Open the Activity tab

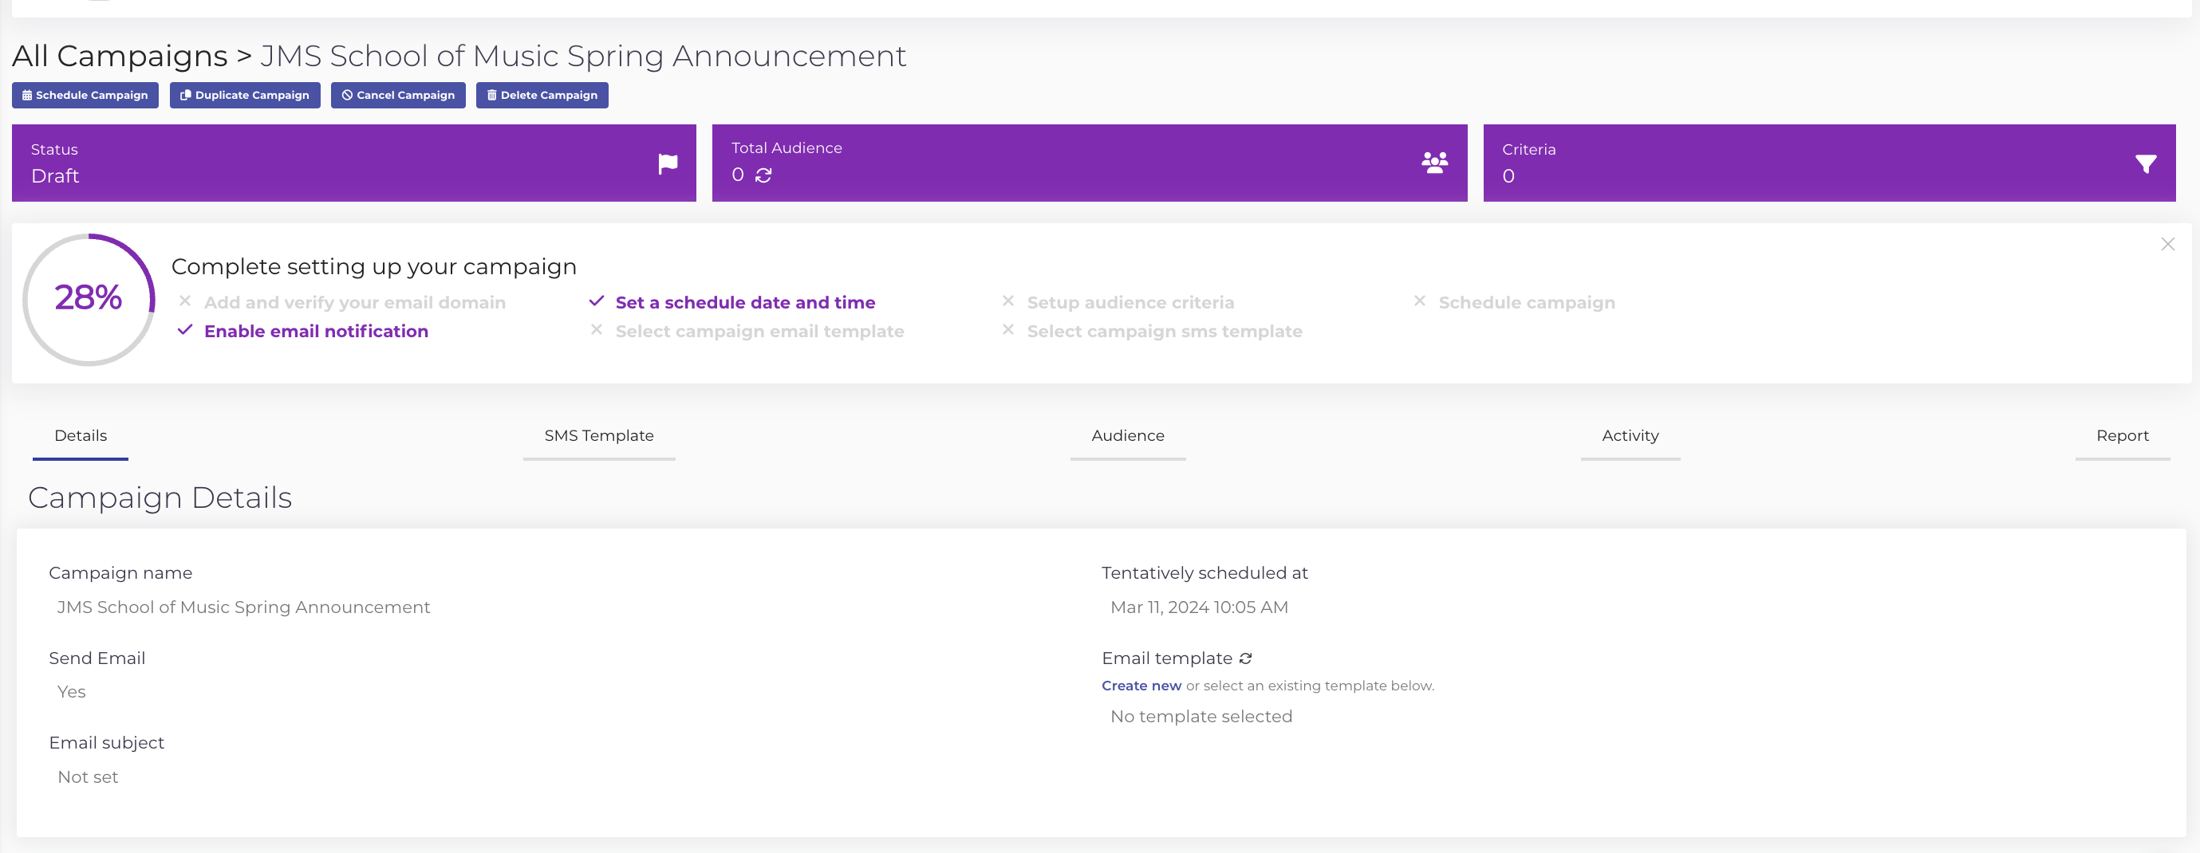[1630, 436]
